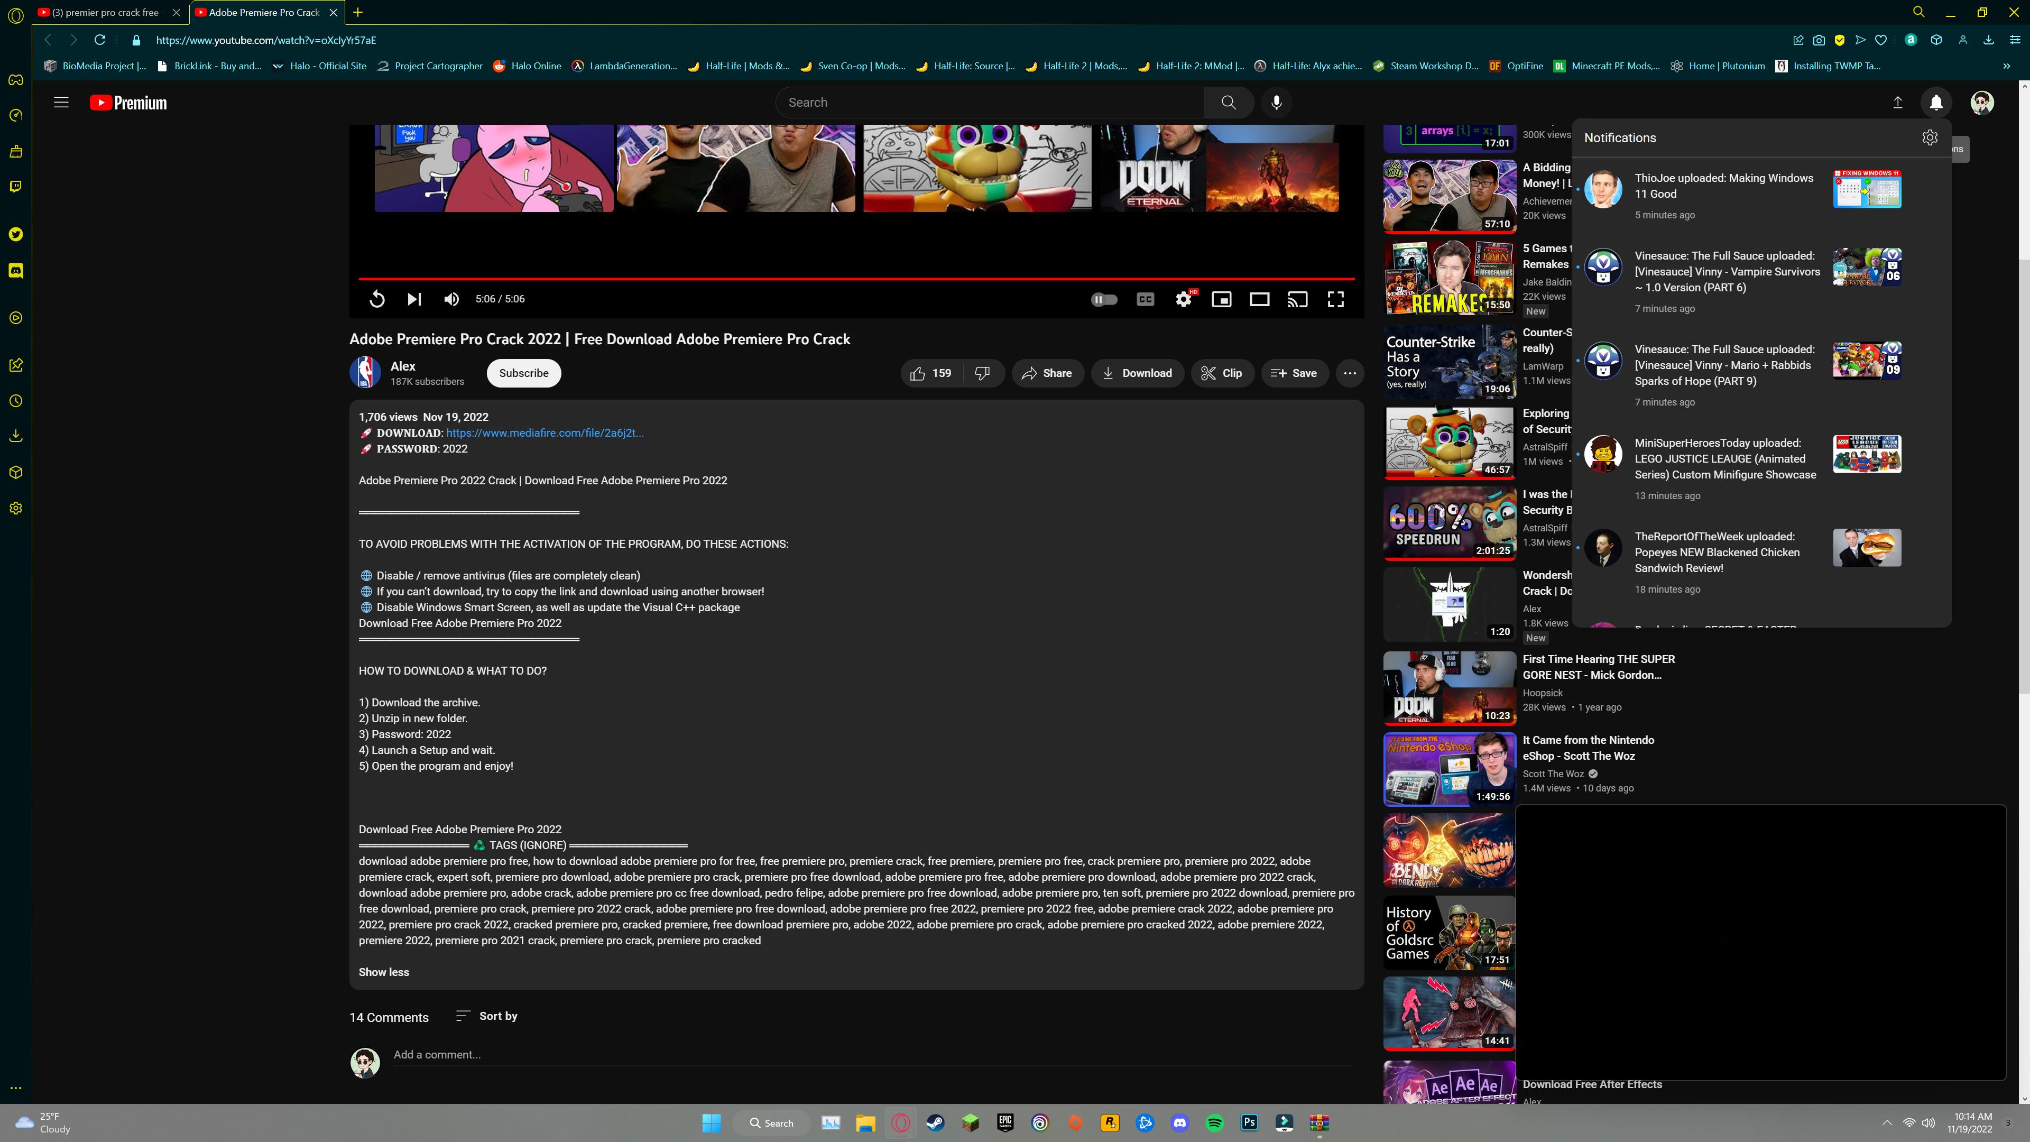Click the replay video button
2030x1142 pixels.
tap(377, 299)
